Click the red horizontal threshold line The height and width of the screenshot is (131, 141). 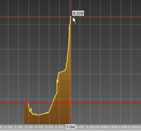[70, 103]
